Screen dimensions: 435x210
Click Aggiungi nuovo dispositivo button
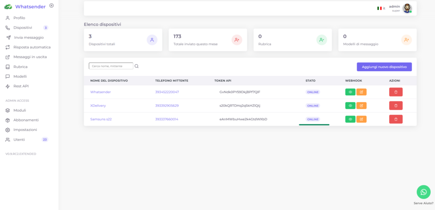click(384, 67)
